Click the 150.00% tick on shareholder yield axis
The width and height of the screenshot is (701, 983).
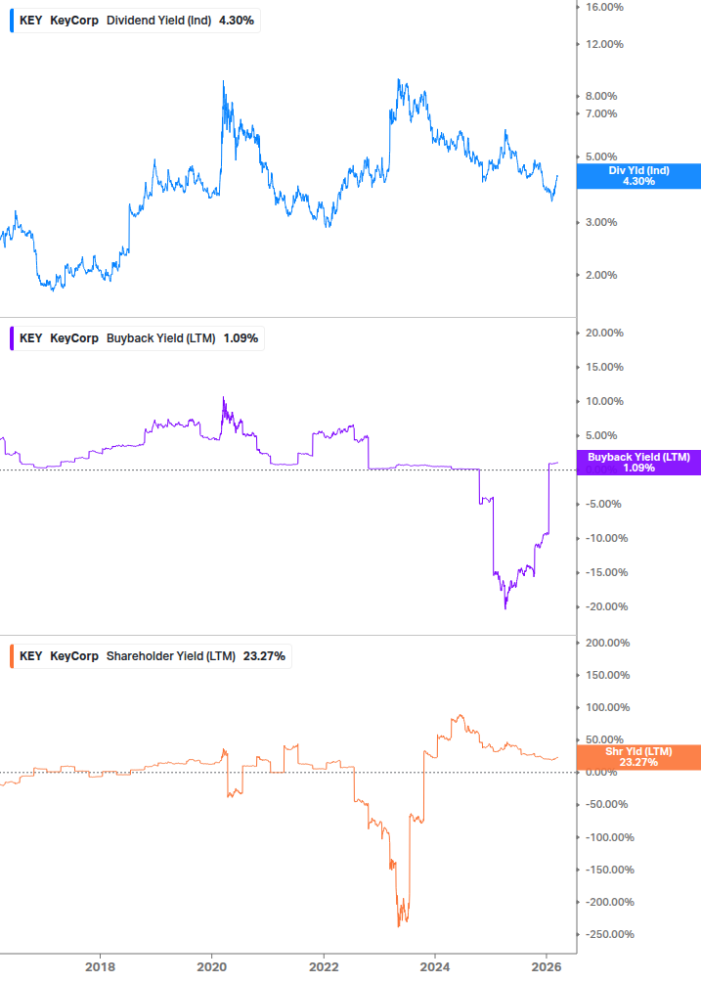tap(608, 675)
